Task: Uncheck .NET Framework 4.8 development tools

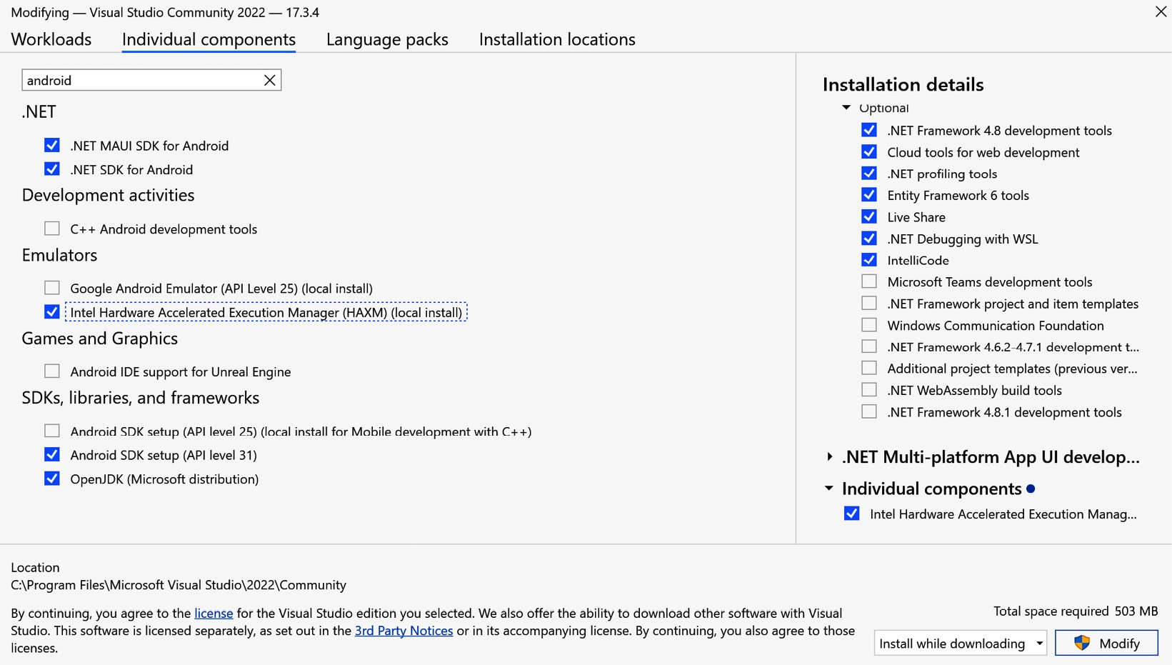Action: click(869, 130)
